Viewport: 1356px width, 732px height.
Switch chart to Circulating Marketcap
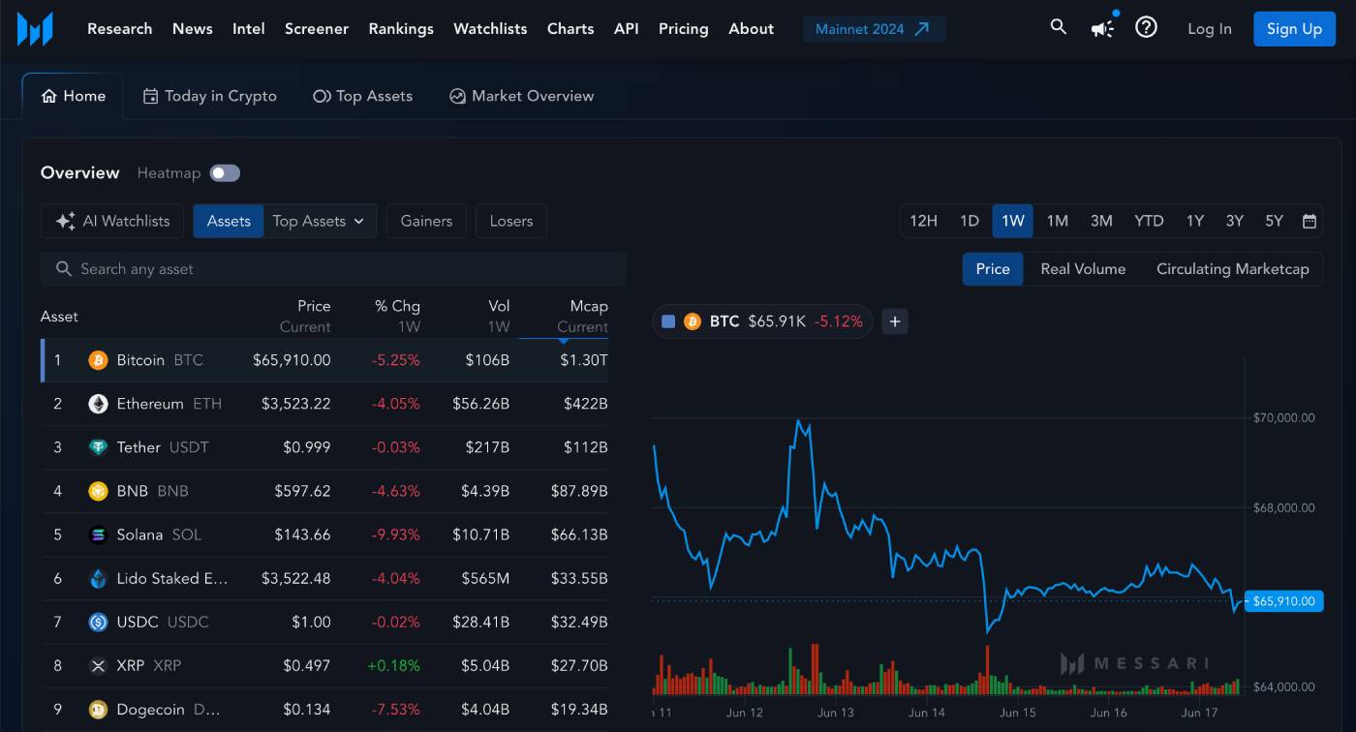[1232, 269]
